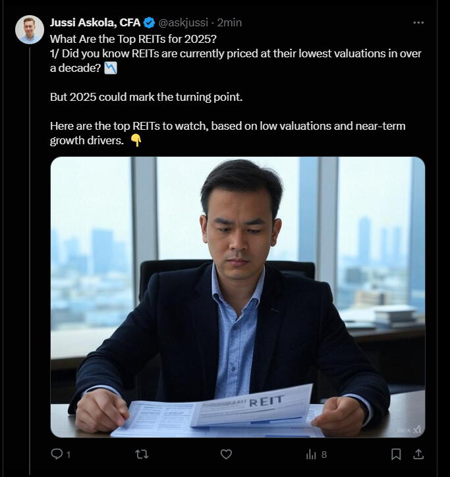Click the pointing-down hand emoji

[136, 139]
